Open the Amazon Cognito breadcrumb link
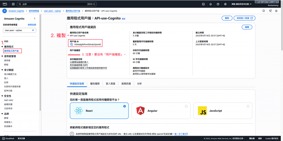The width and height of the screenshot is (283, 141). (16, 11)
